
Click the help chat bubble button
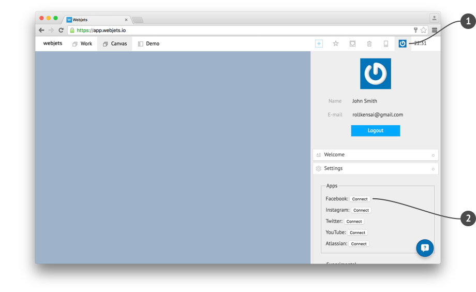(425, 248)
